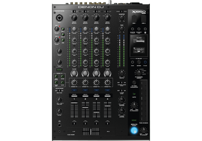Click the microphone Low EQ knob

pyautogui.click(x=59, y=62)
